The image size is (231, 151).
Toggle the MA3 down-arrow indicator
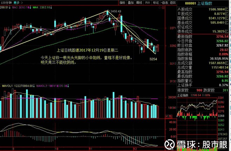pyautogui.click(x=30, y=7)
